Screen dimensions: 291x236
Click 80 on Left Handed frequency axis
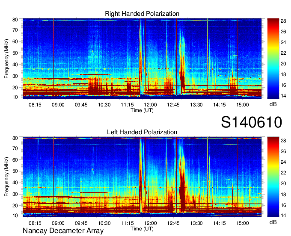coord(15,138)
